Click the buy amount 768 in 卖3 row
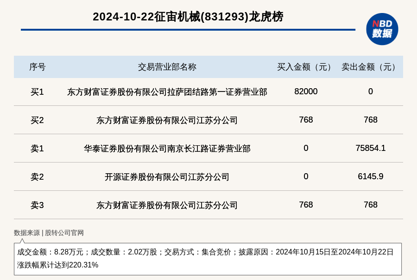417x280 pixels. 306,204
